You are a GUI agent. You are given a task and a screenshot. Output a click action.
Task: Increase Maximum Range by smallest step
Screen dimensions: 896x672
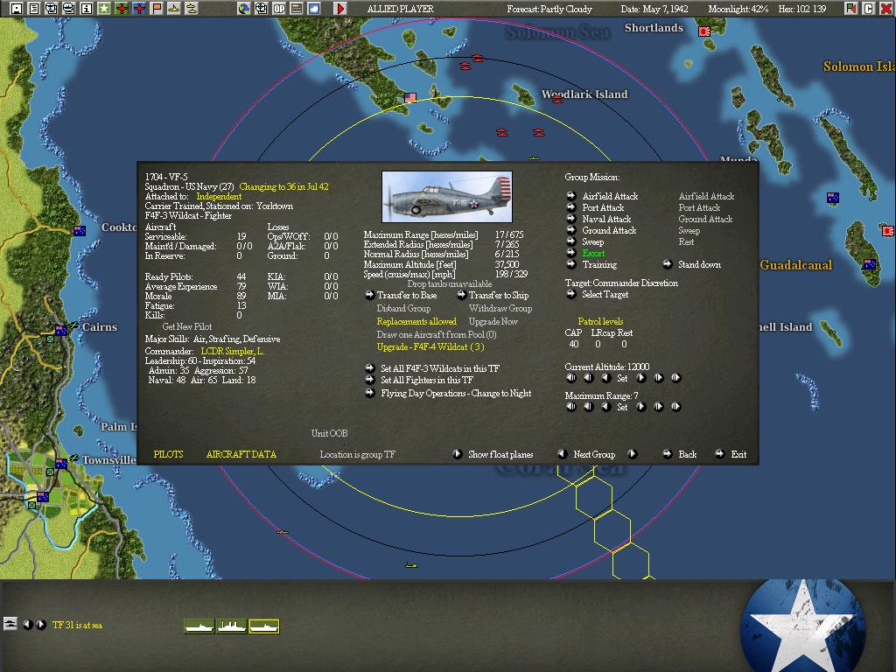(x=641, y=407)
